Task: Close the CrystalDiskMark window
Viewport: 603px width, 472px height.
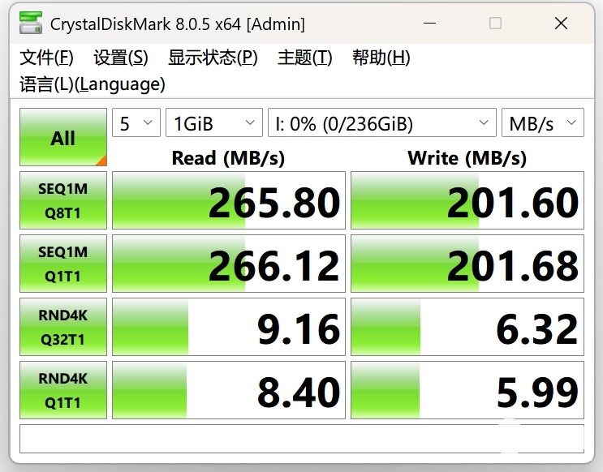Action: pos(561,24)
